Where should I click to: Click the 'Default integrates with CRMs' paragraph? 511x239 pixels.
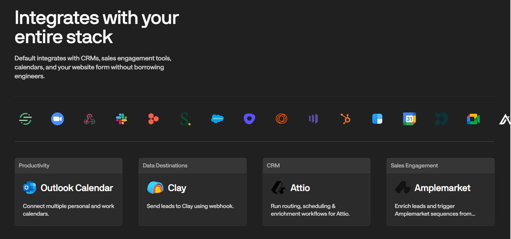(93, 67)
